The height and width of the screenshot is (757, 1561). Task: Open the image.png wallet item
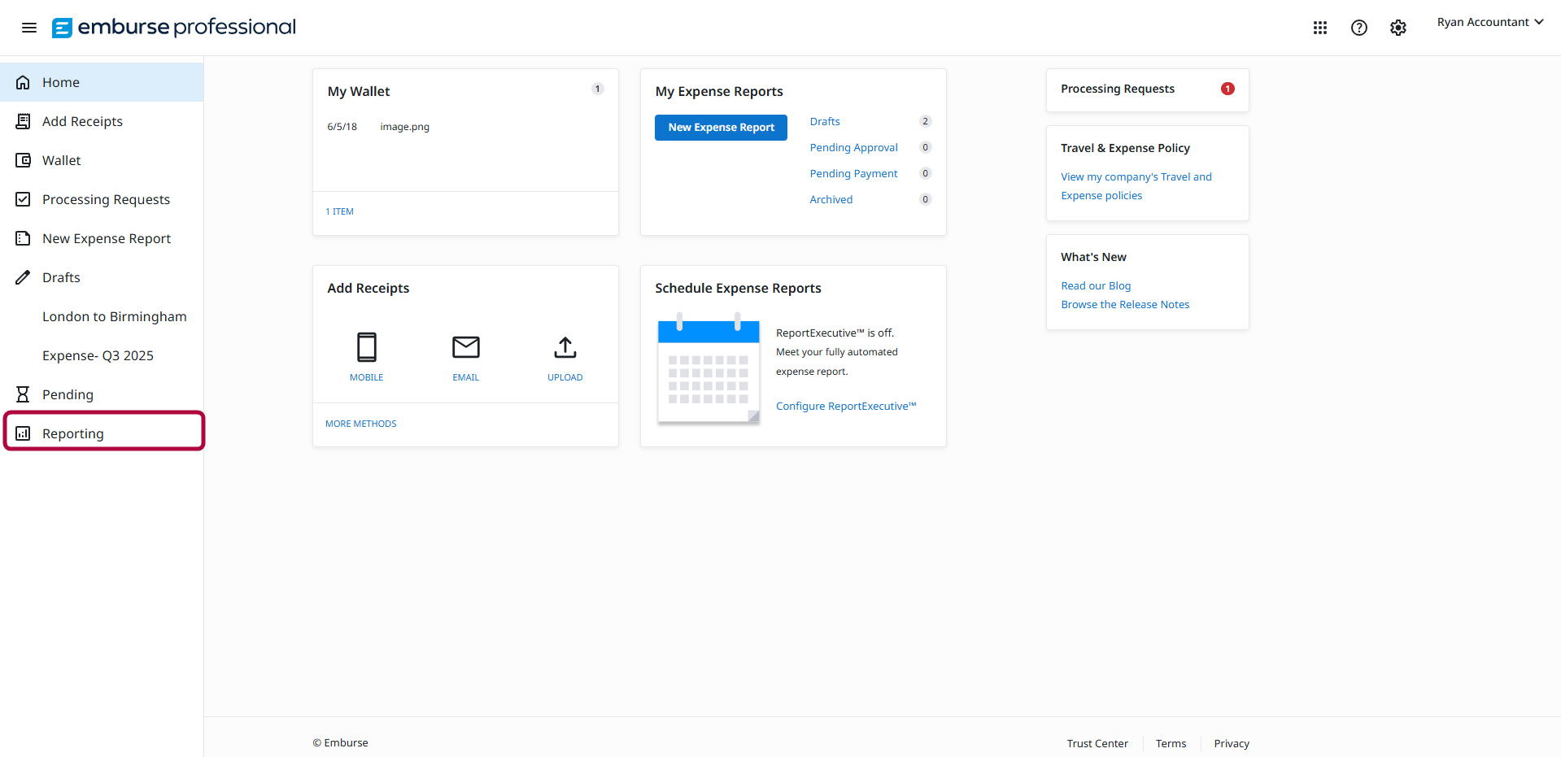click(x=404, y=127)
